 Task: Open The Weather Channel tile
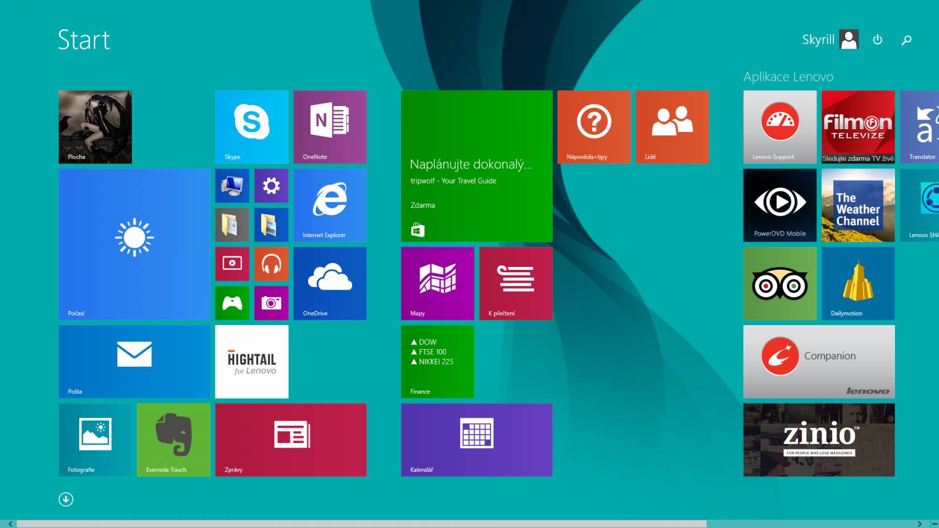pyautogui.click(x=858, y=205)
